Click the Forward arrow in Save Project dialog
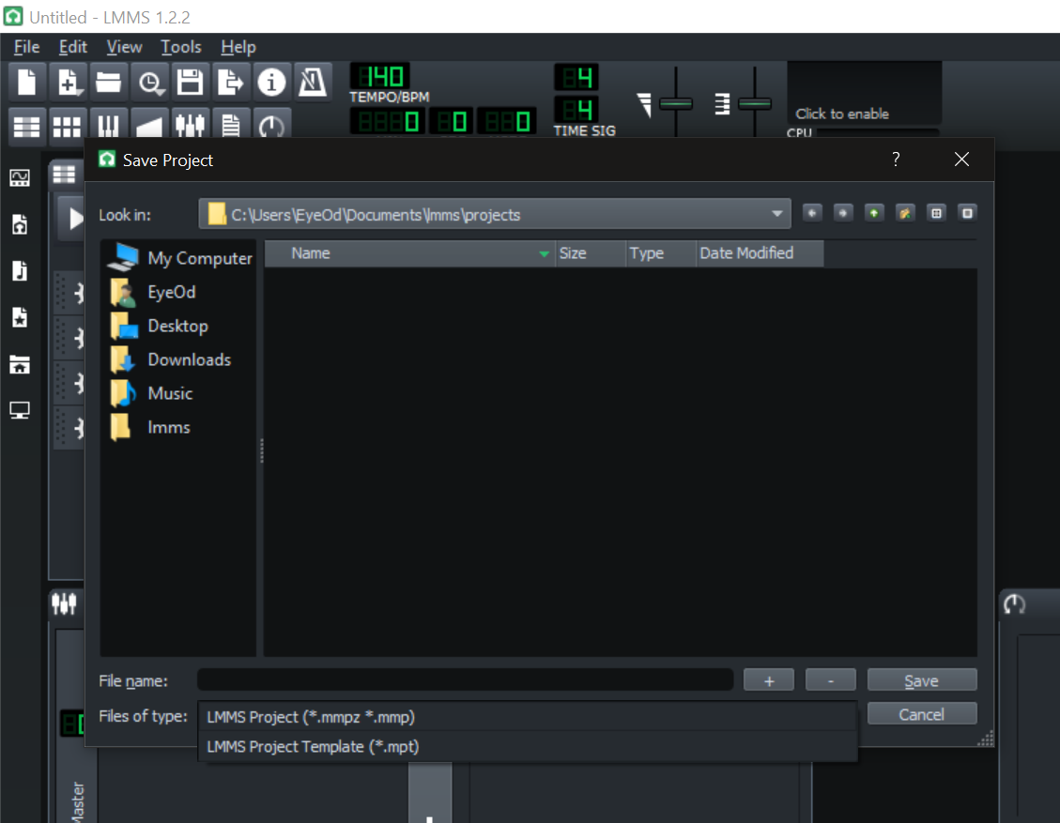 point(843,214)
